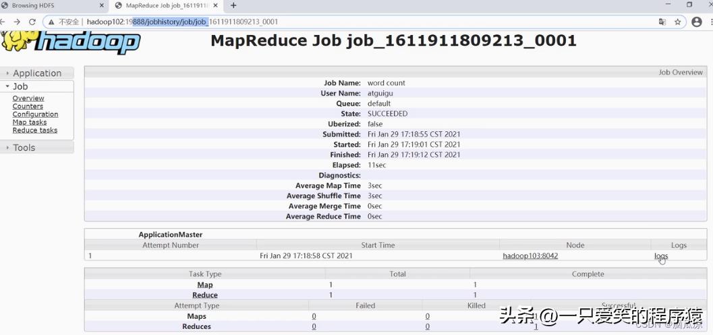
Task: Restore the browser window
Action: (x=690, y=5)
